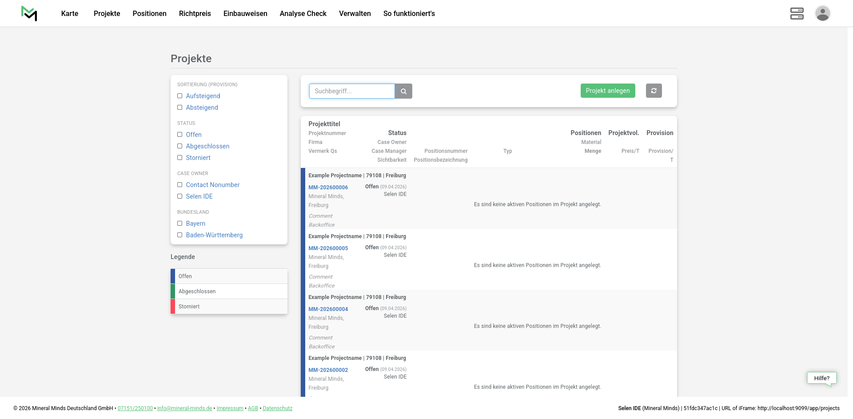Check the Abgeschlossen status filter

coord(180,146)
